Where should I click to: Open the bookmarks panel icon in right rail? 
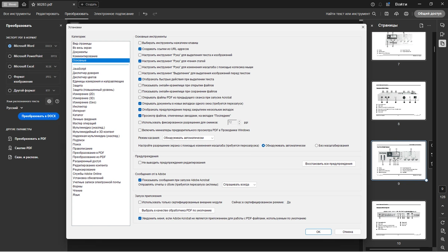pos(442,34)
